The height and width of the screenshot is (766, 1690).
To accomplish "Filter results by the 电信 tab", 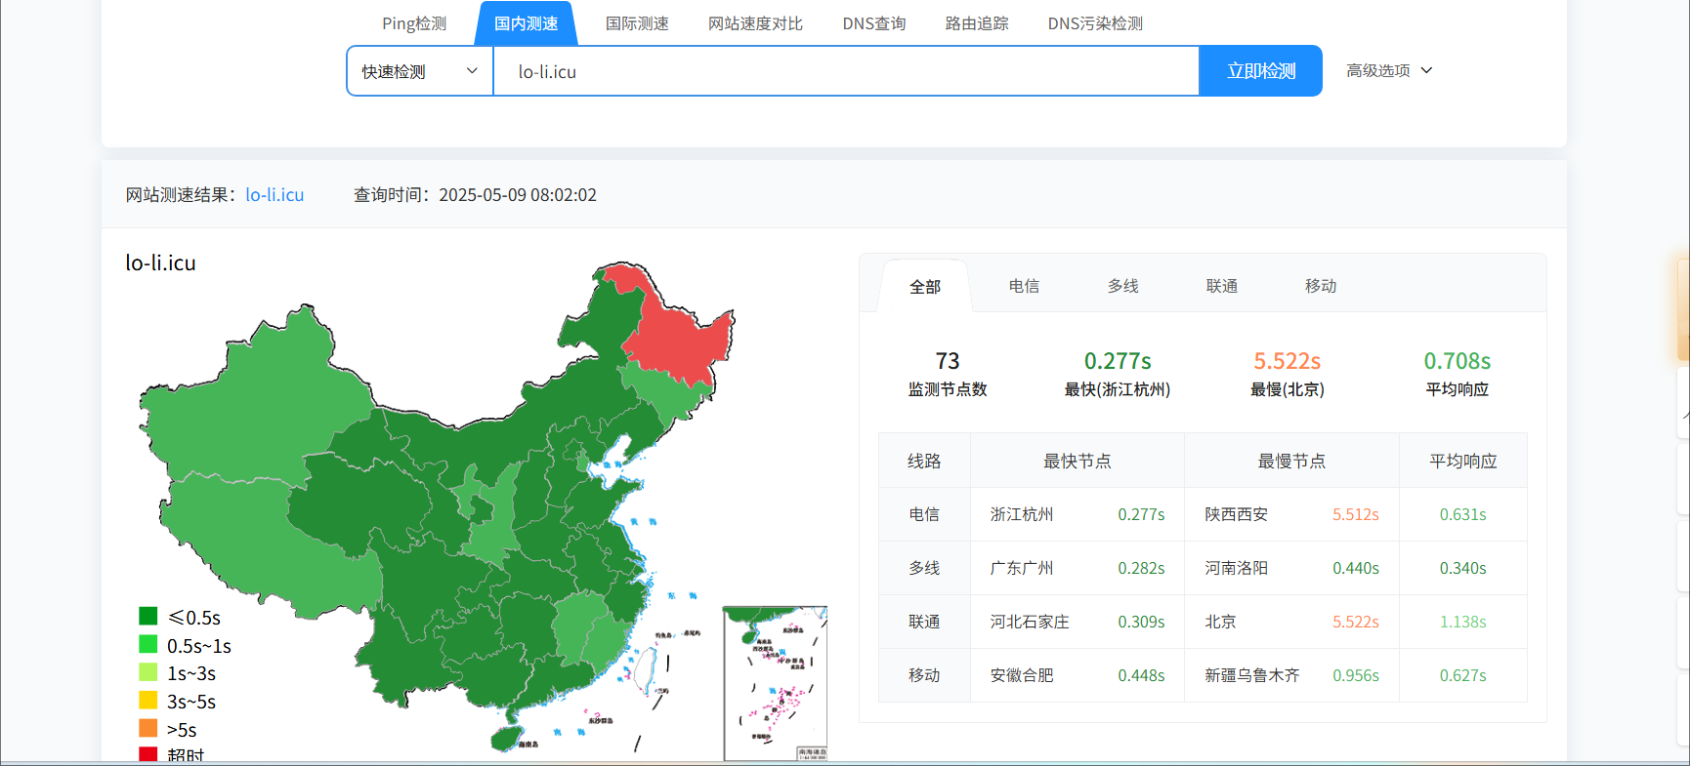I will point(1024,286).
